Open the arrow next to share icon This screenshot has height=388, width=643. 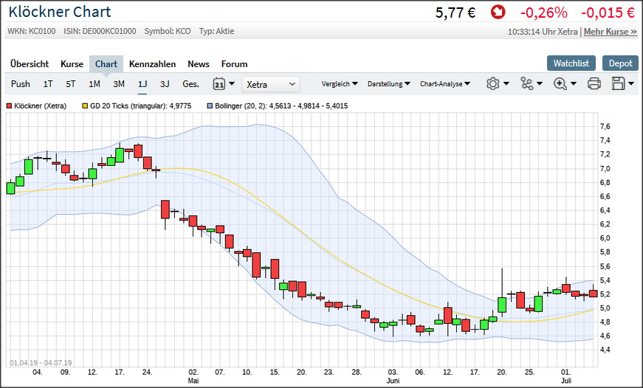tap(540, 83)
